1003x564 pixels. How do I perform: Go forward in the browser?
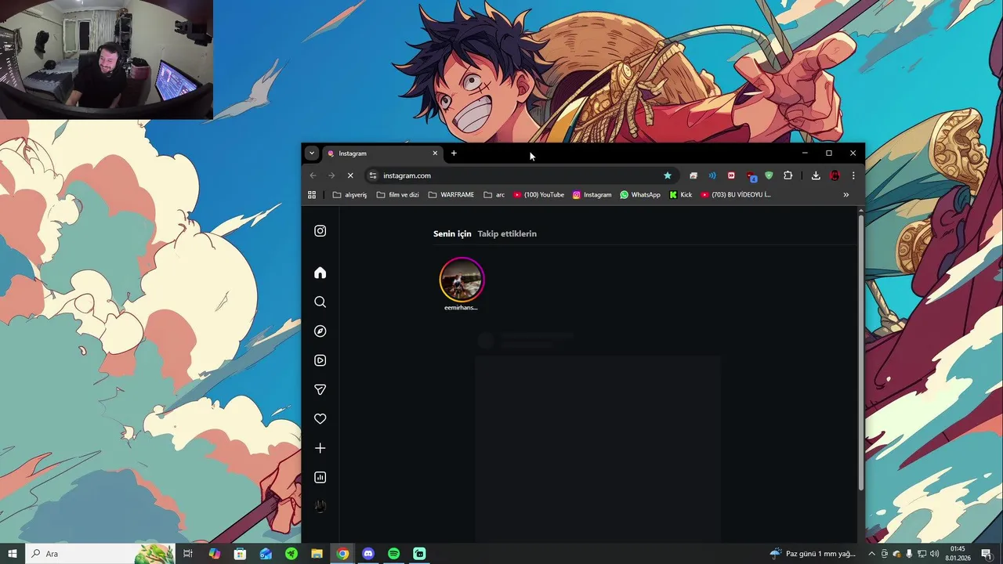tap(331, 175)
